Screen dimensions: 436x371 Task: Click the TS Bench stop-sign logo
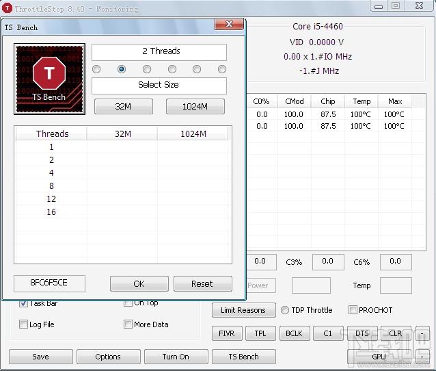coord(49,78)
